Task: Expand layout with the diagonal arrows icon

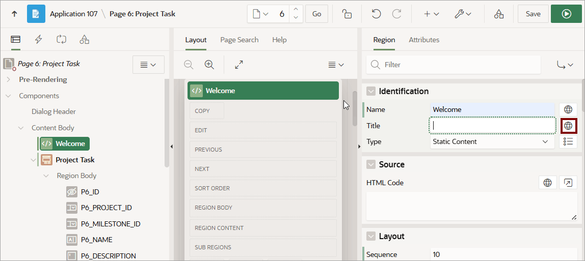Action: [239, 65]
